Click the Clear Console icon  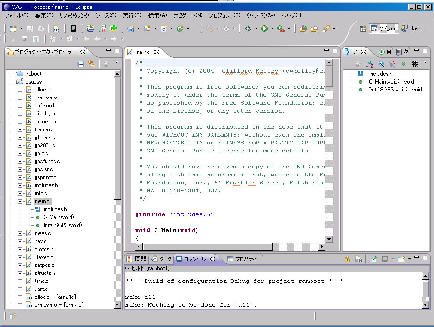pyautogui.click(x=358, y=259)
